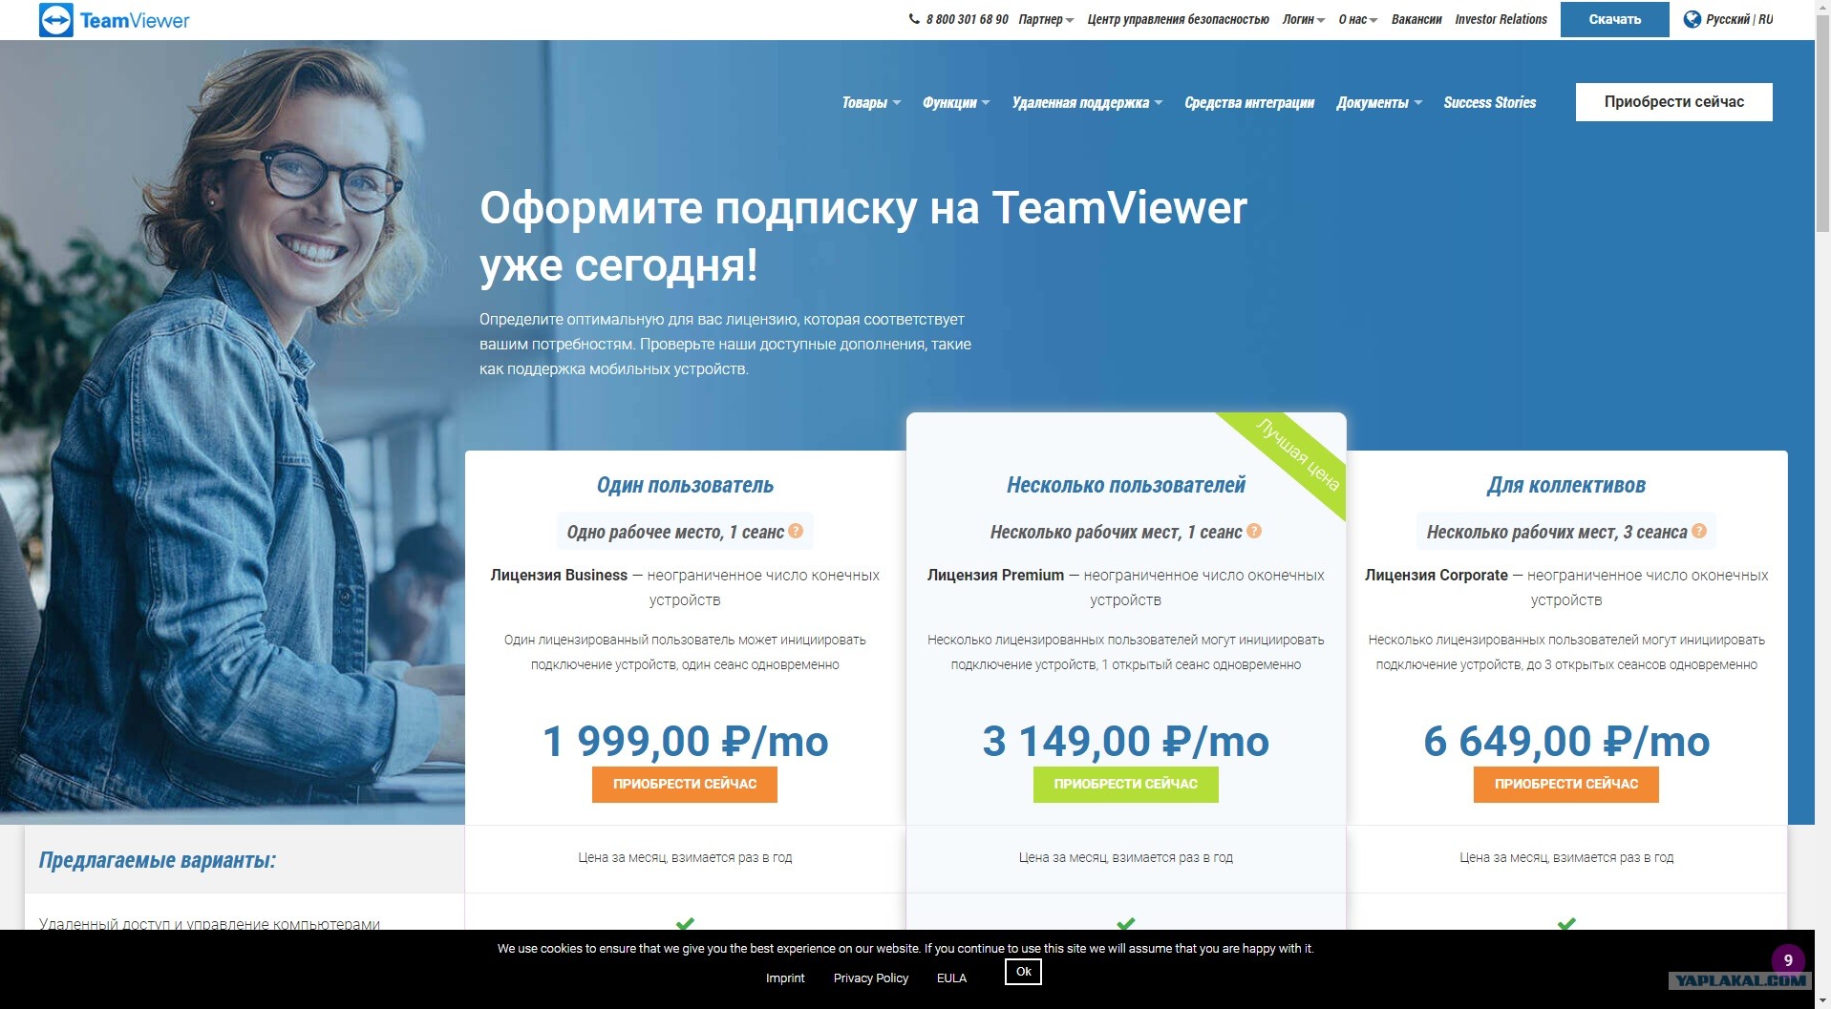Go to Центр управления безопасностью
This screenshot has height=1009, width=1831.
coord(1178,19)
